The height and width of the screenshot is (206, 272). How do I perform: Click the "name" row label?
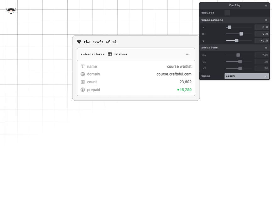[x=92, y=66]
